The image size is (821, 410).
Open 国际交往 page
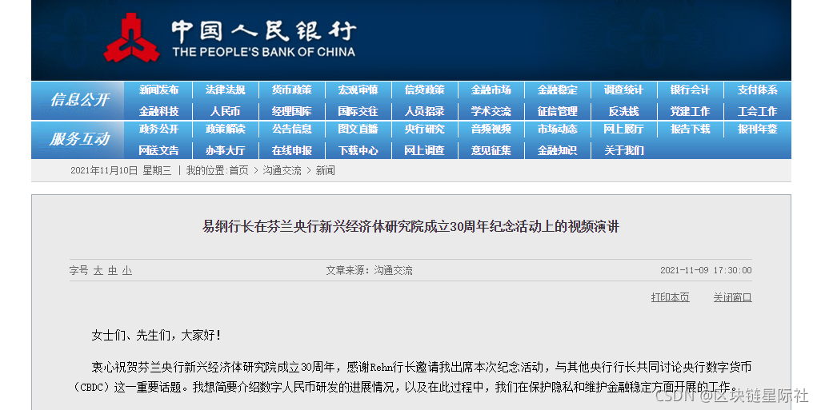click(358, 111)
